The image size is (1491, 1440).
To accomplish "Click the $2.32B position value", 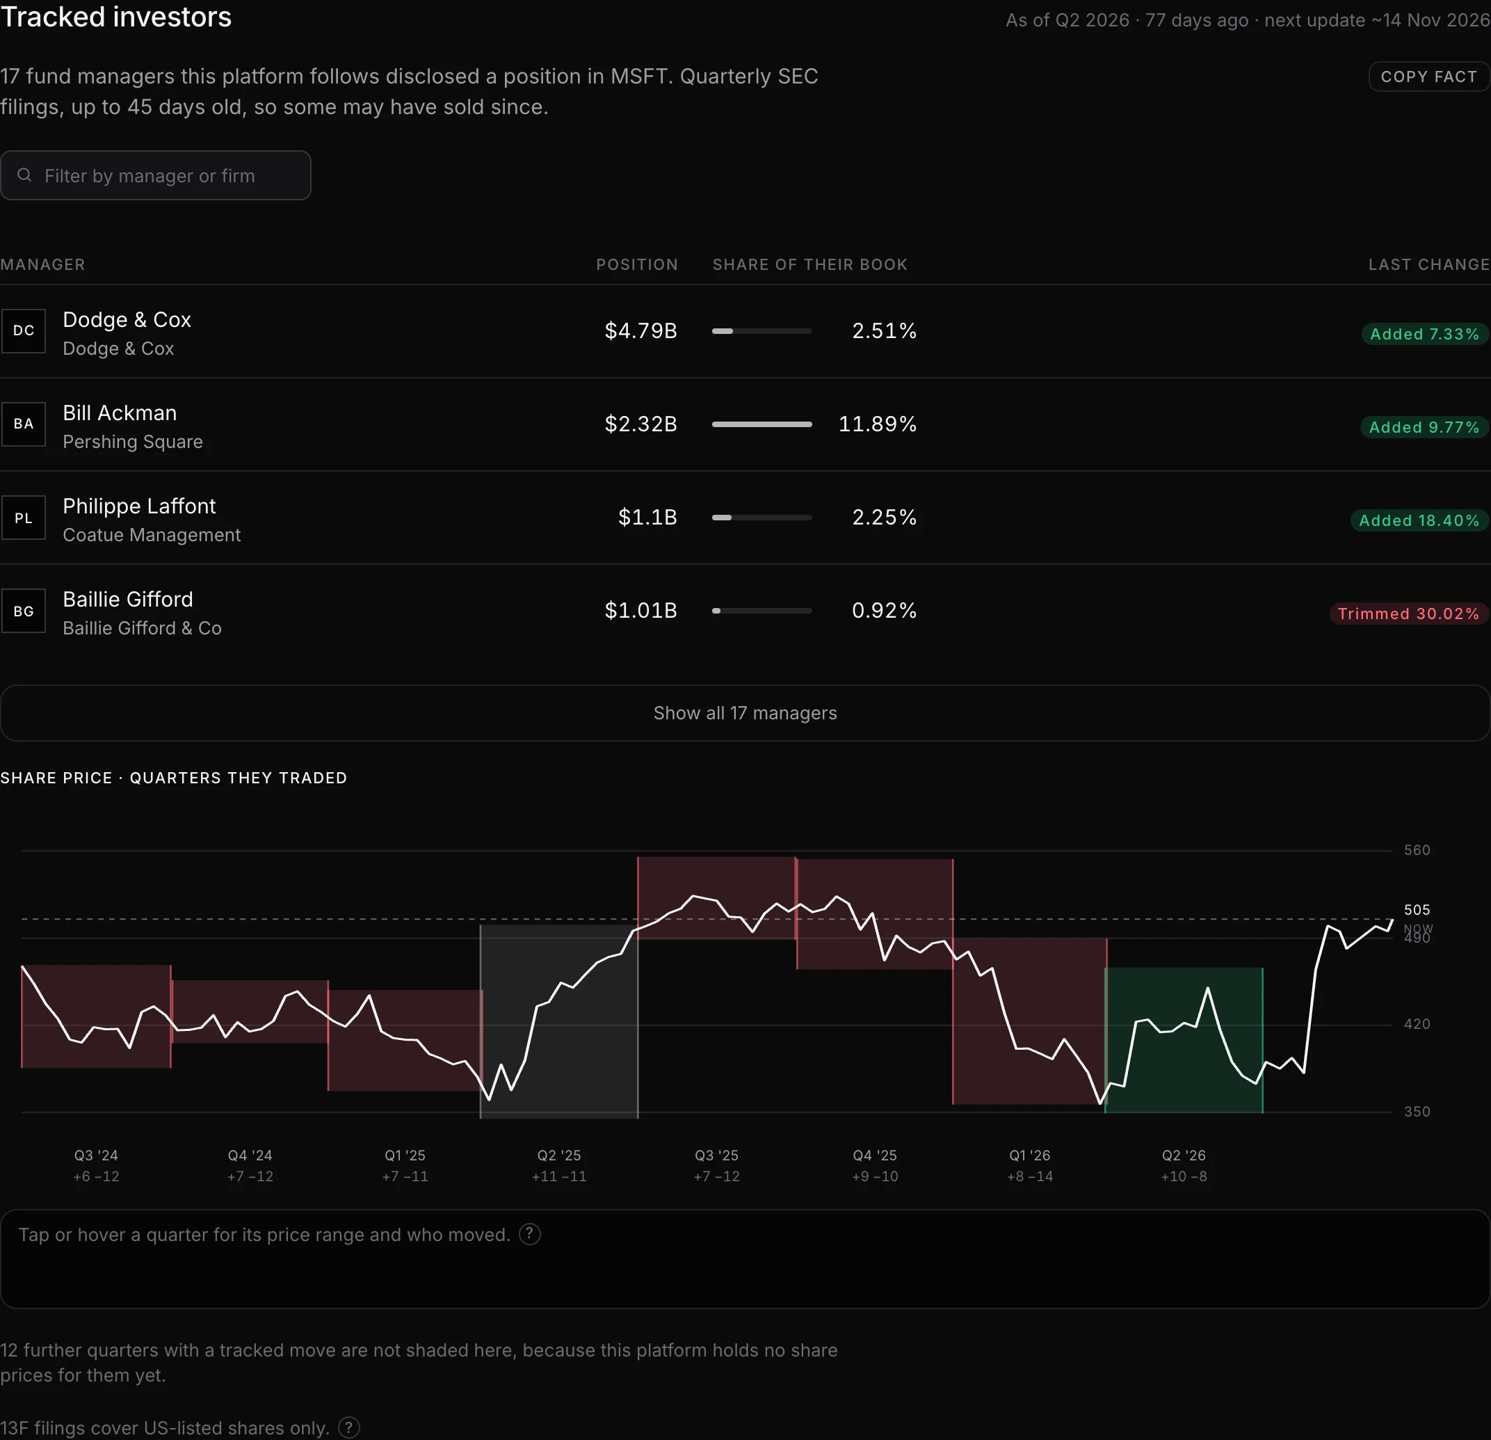I will (x=640, y=424).
